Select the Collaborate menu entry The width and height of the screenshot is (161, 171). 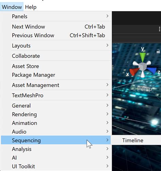(x=56, y=56)
